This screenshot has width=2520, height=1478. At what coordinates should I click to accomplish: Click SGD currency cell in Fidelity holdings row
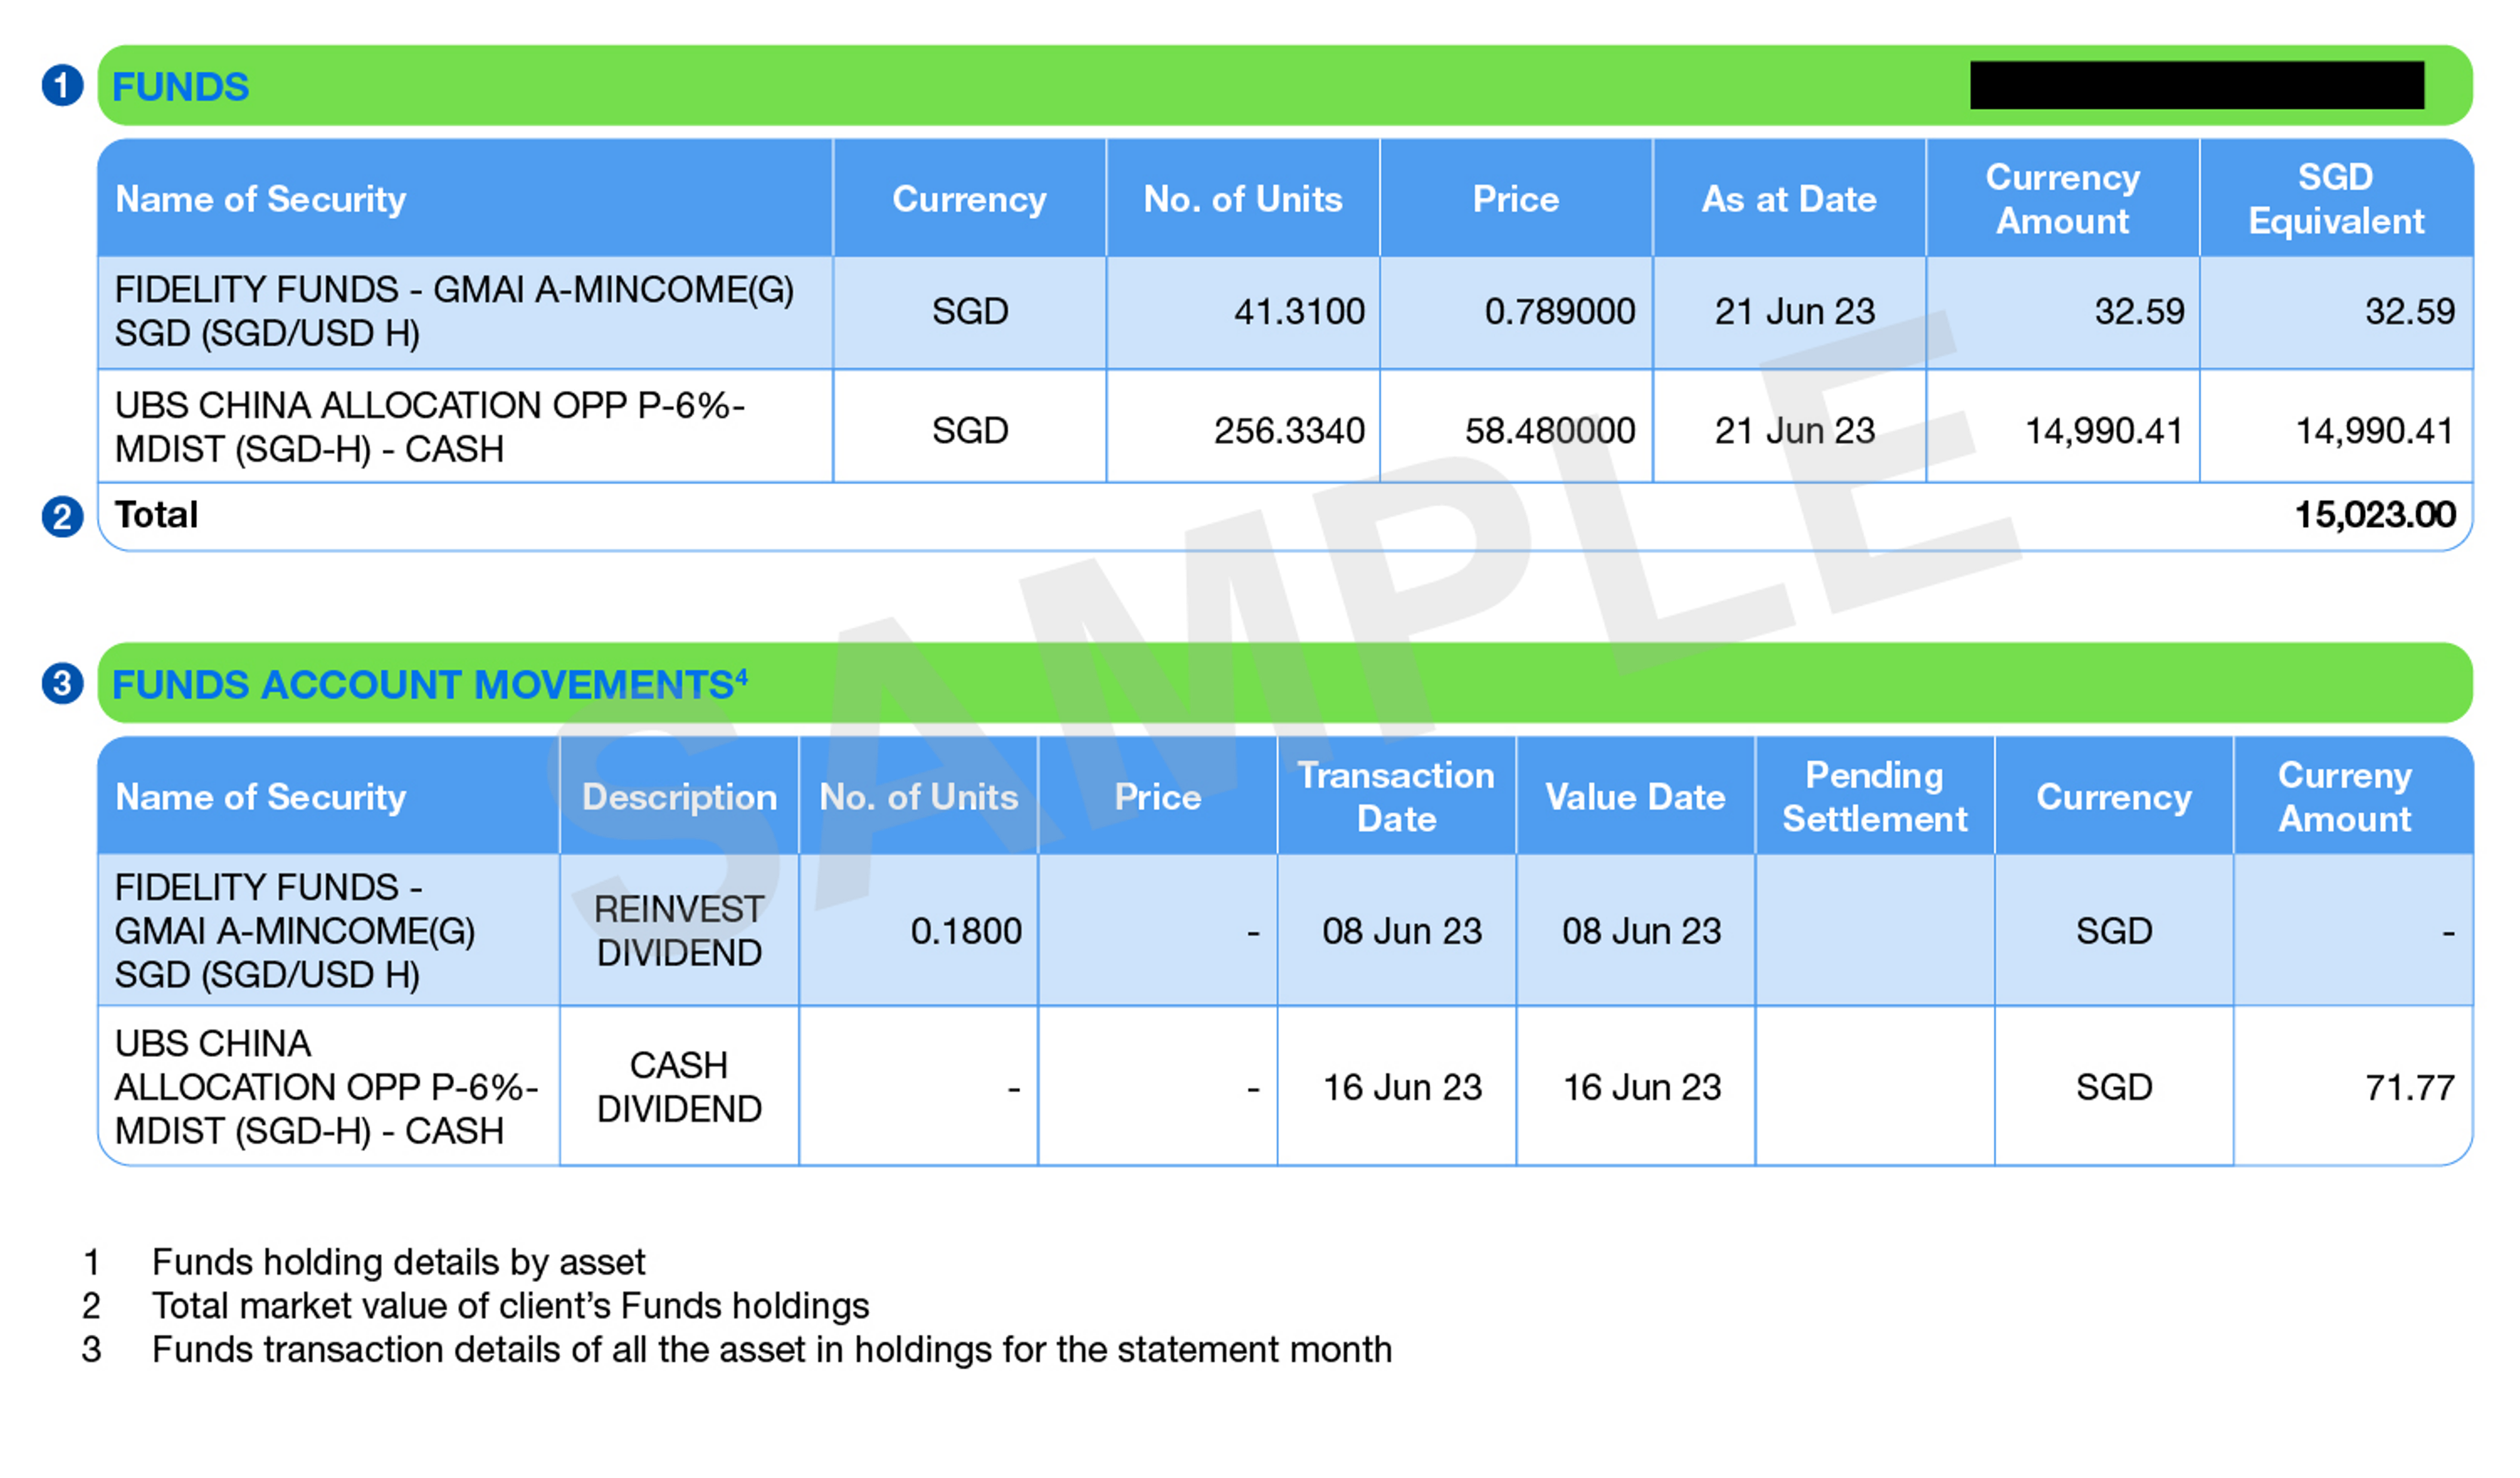(x=970, y=312)
